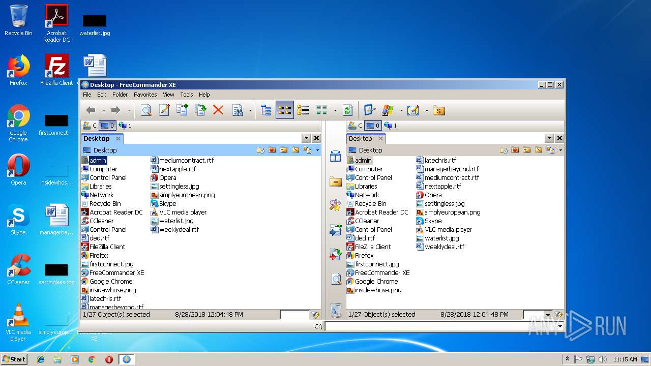
Task: Click the Back navigation arrow in toolbar
Action: 91,110
